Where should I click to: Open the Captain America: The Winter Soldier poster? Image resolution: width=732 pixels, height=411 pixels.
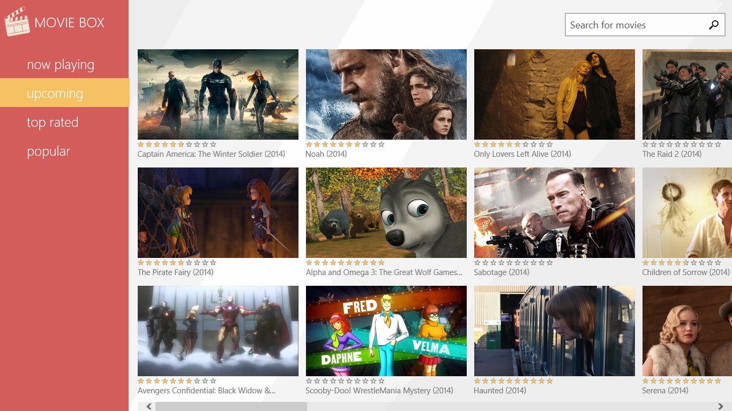(x=218, y=94)
